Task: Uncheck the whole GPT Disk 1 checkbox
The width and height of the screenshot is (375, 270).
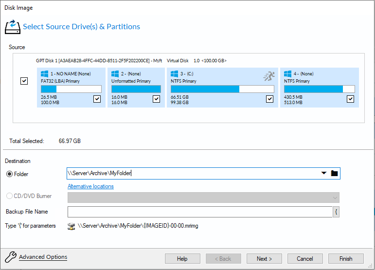Action: point(24,81)
